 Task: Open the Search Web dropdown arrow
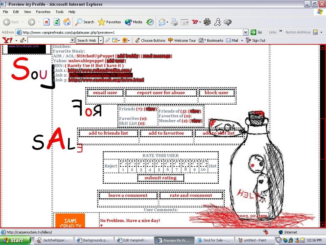point(101,41)
